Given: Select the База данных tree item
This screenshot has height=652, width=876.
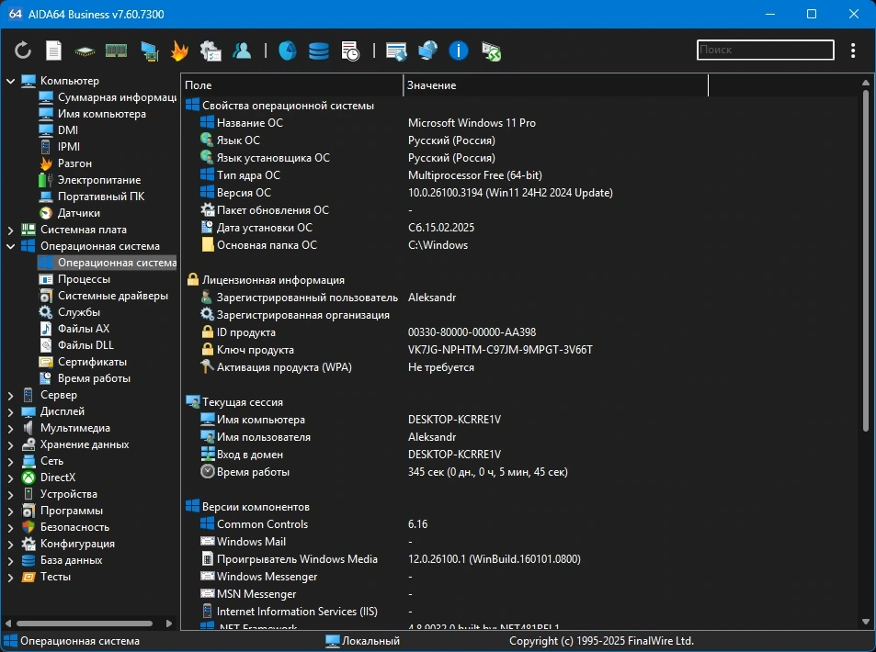Looking at the screenshot, I should tap(62, 560).
